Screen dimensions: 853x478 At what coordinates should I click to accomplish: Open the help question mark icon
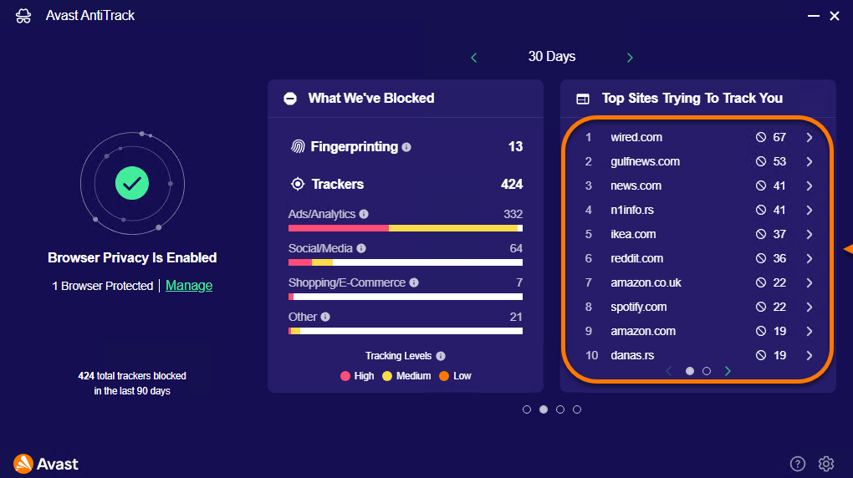tap(798, 464)
